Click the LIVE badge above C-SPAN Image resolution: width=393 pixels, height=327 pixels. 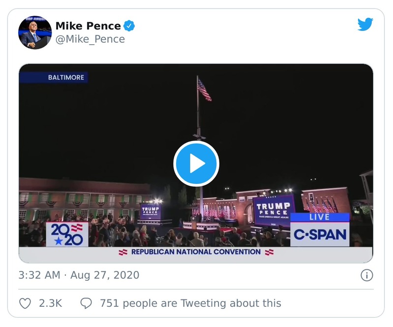(x=320, y=217)
